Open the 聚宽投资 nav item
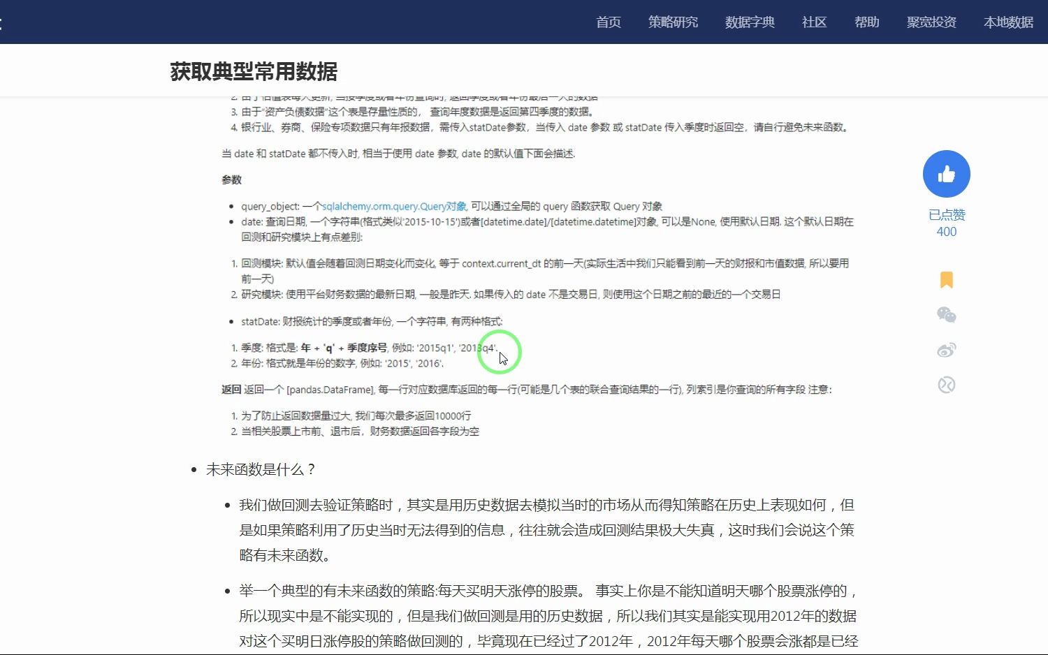This screenshot has width=1048, height=655. 931,22
